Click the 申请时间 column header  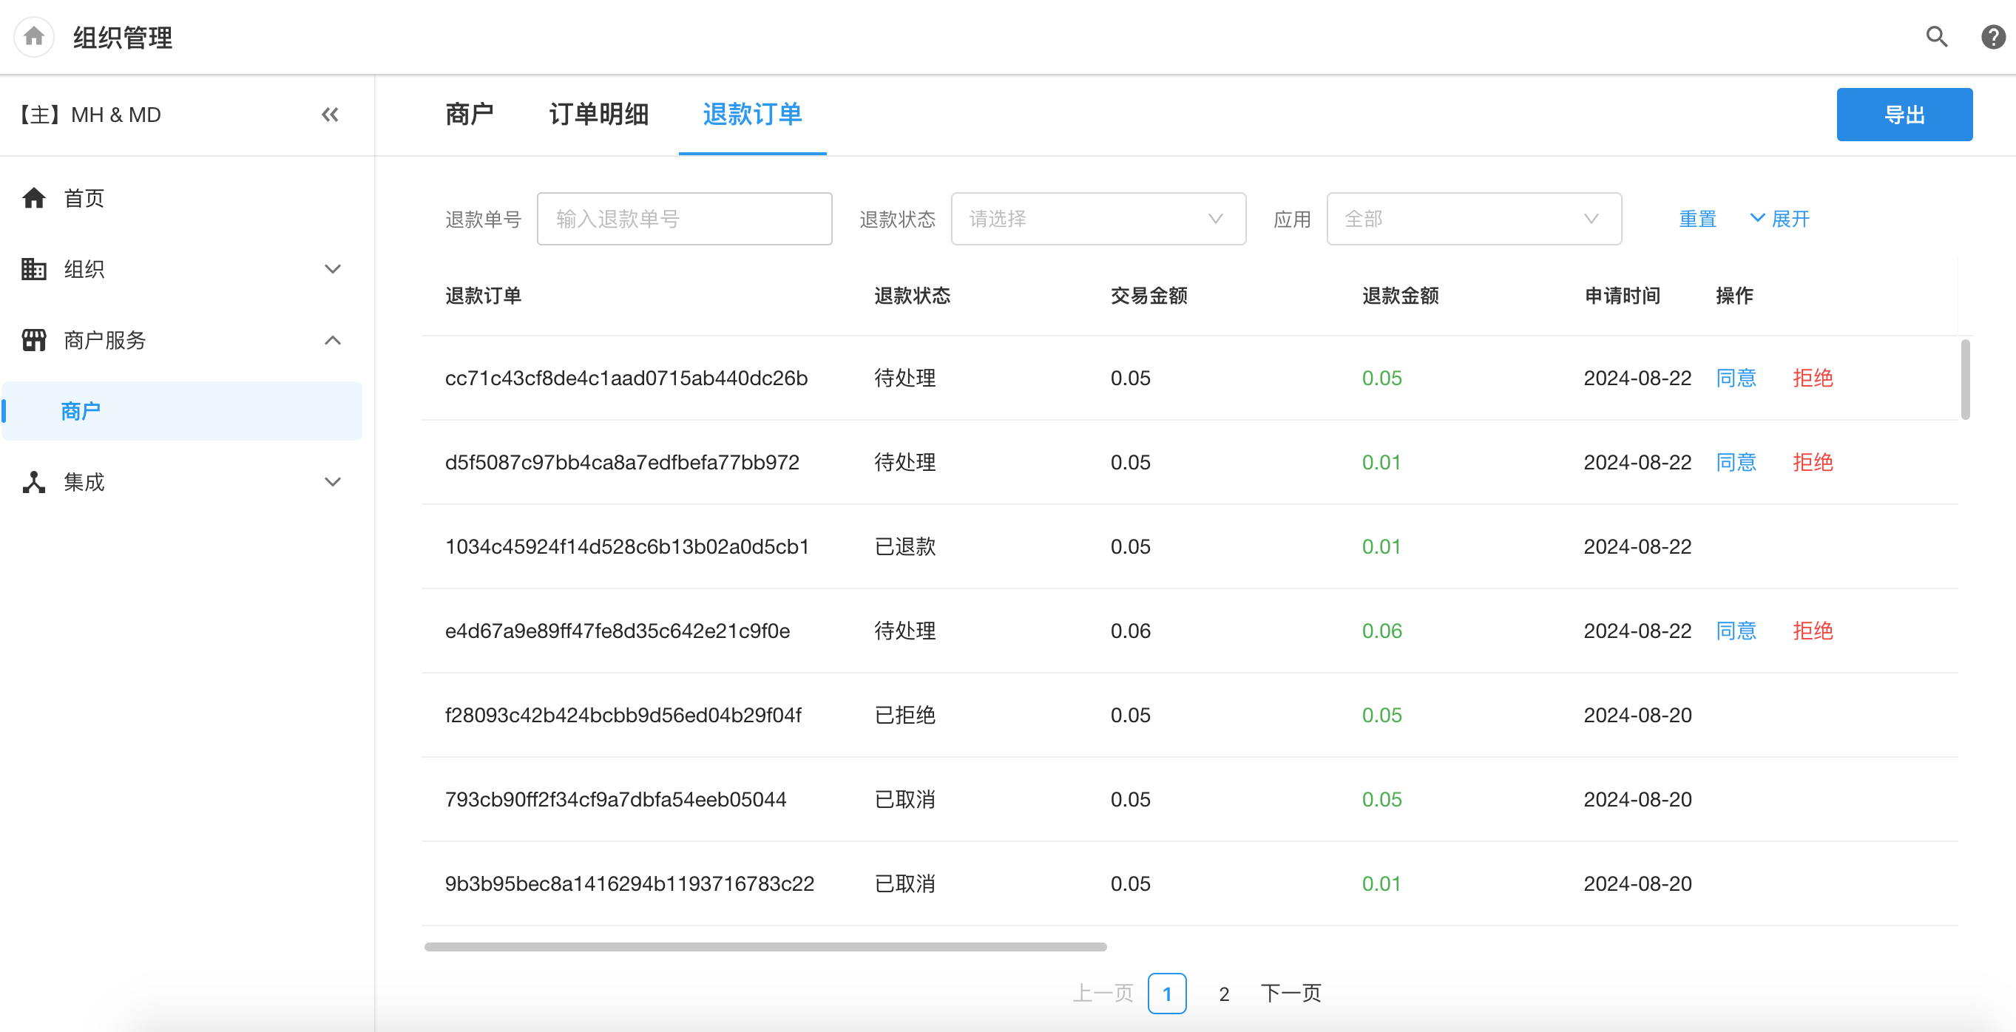[x=1623, y=296]
